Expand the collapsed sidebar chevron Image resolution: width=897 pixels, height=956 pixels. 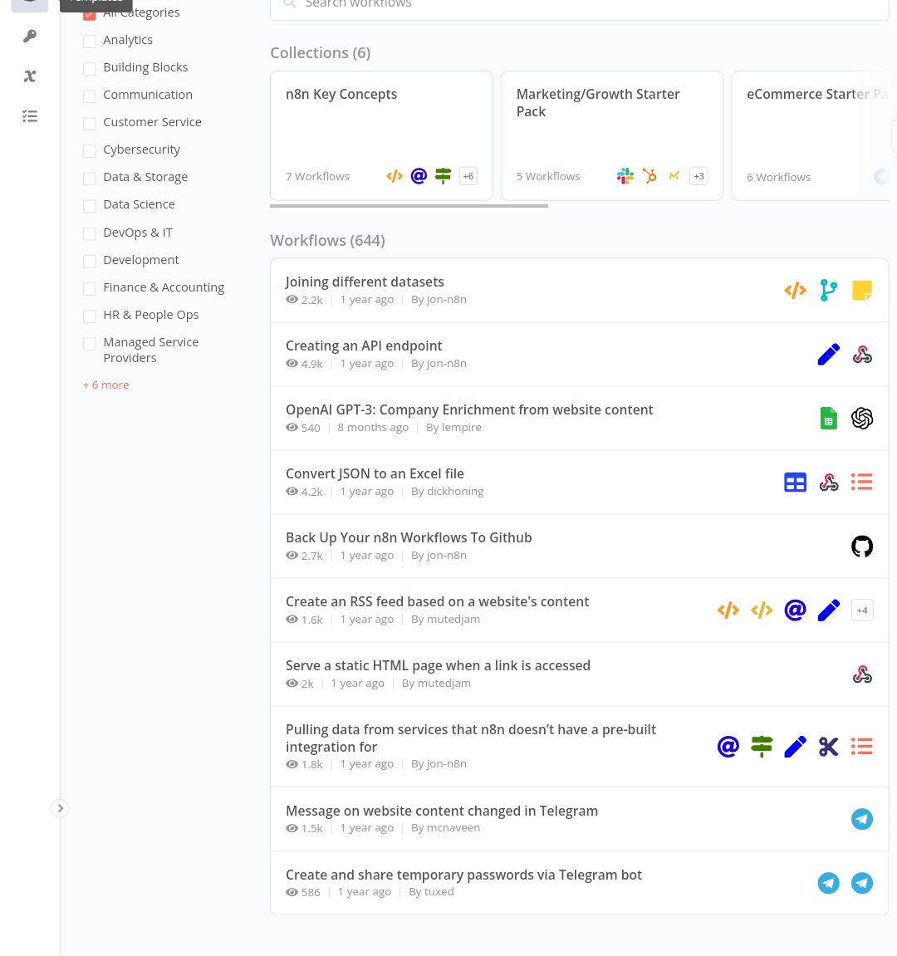coord(60,808)
